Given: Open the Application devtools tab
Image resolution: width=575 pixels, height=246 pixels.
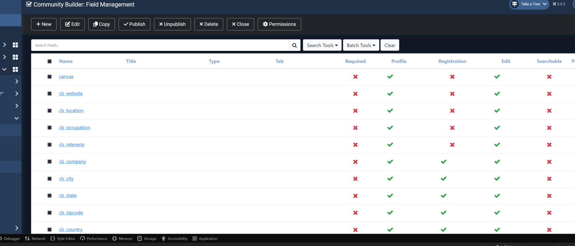Looking at the screenshot, I should (x=205, y=239).
